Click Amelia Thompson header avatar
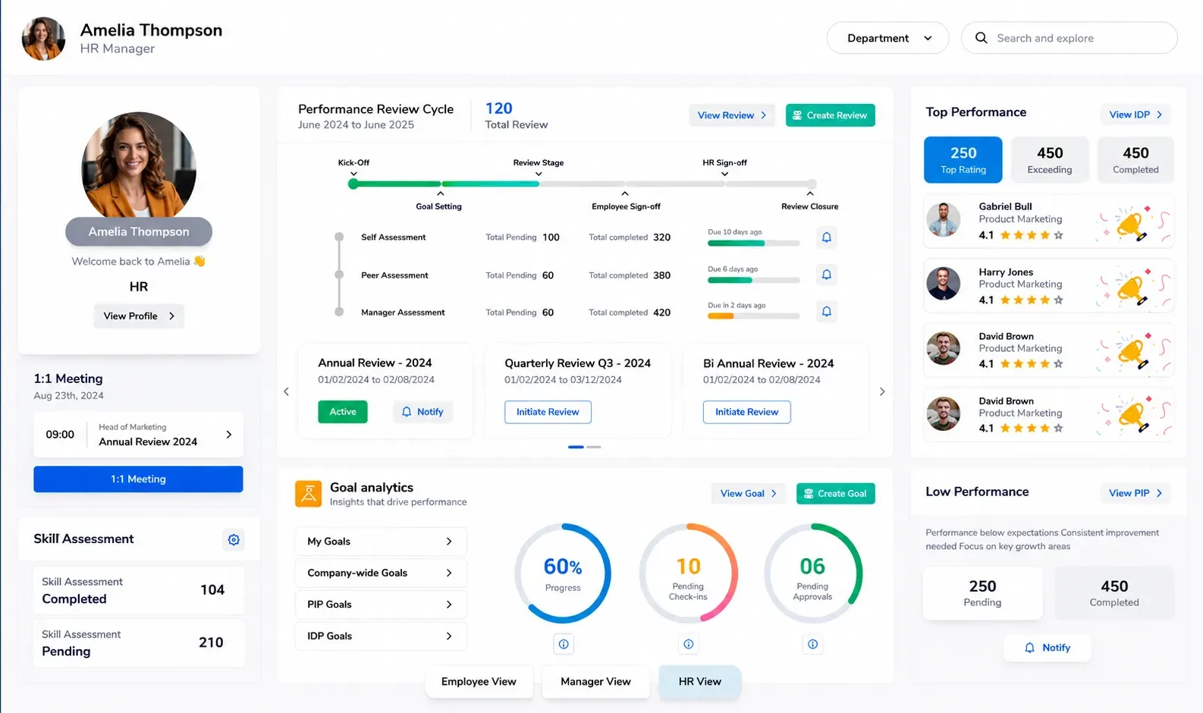This screenshot has width=1203, height=713. pyautogui.click(x=43, y=39)
